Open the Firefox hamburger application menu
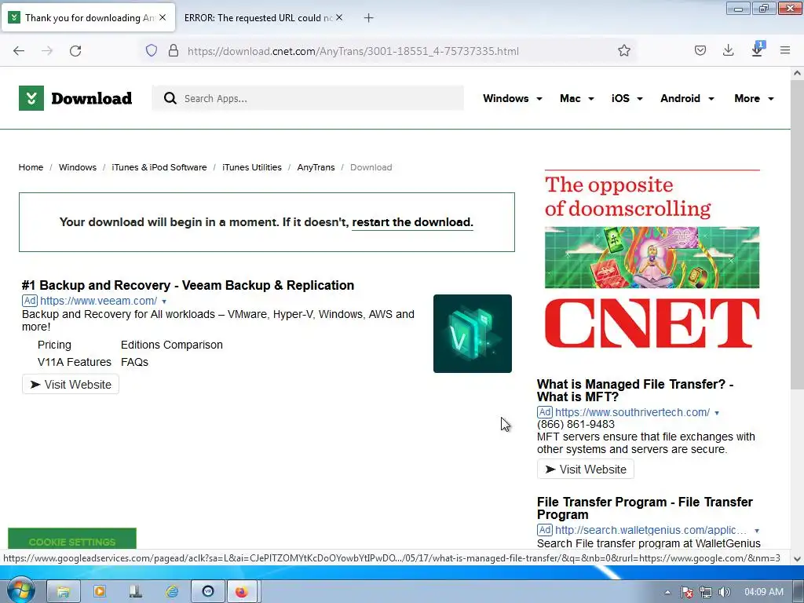The height and width of the screenshot is (603, 804). point(785,50)
